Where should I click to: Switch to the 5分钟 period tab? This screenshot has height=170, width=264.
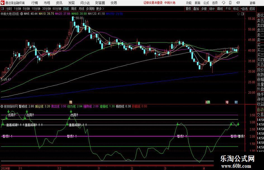(26, 9)
